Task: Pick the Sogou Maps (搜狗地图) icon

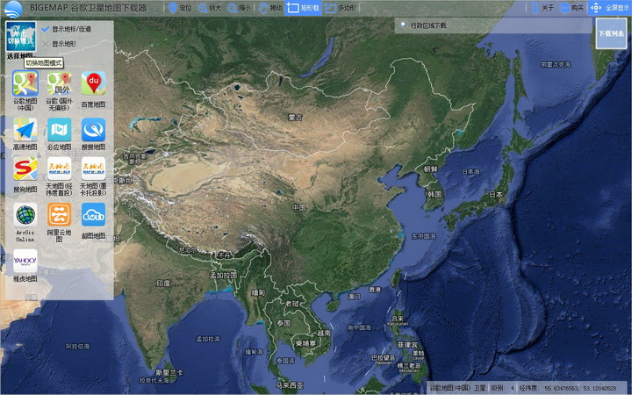Action: (x=25, y=169)
